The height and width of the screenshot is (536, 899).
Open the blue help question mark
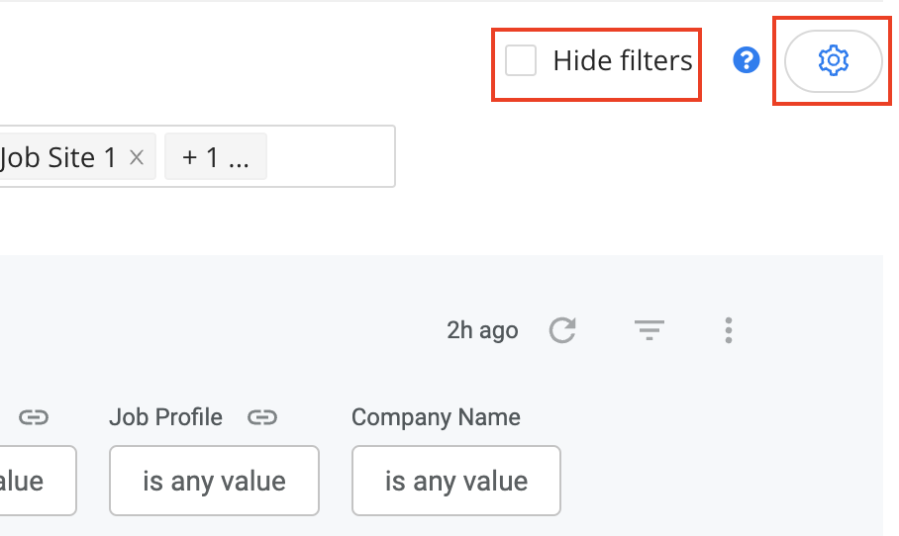pyautogui.click(x=747, y=60)
